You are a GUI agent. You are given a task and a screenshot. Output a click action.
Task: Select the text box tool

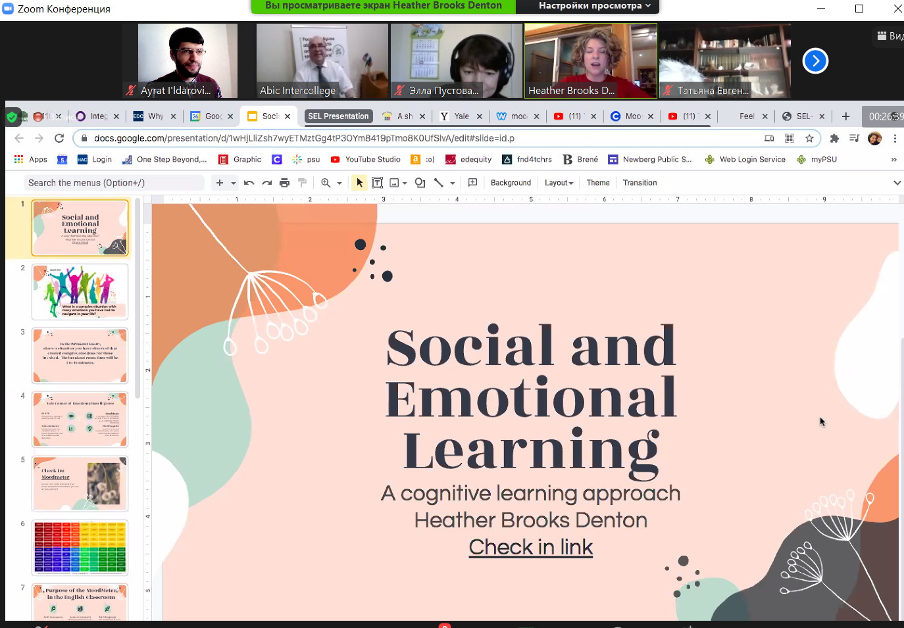377,183
